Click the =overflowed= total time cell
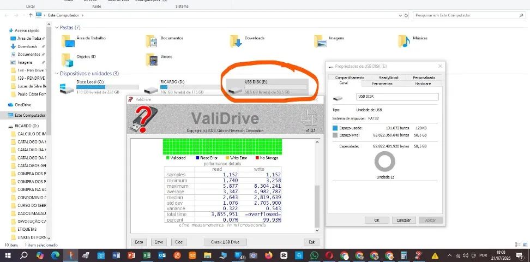Image resolution: width=530 pixels, height=262 pixels. [259, 215]
